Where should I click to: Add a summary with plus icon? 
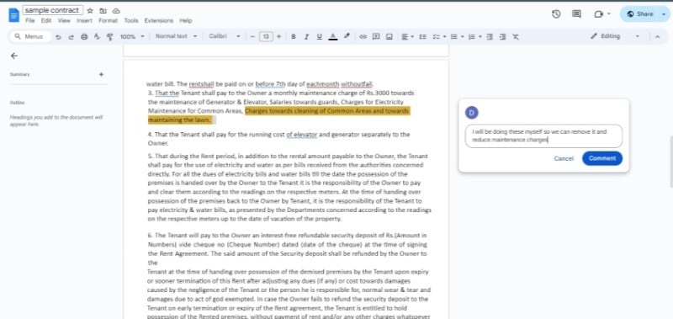click(101, 74)
